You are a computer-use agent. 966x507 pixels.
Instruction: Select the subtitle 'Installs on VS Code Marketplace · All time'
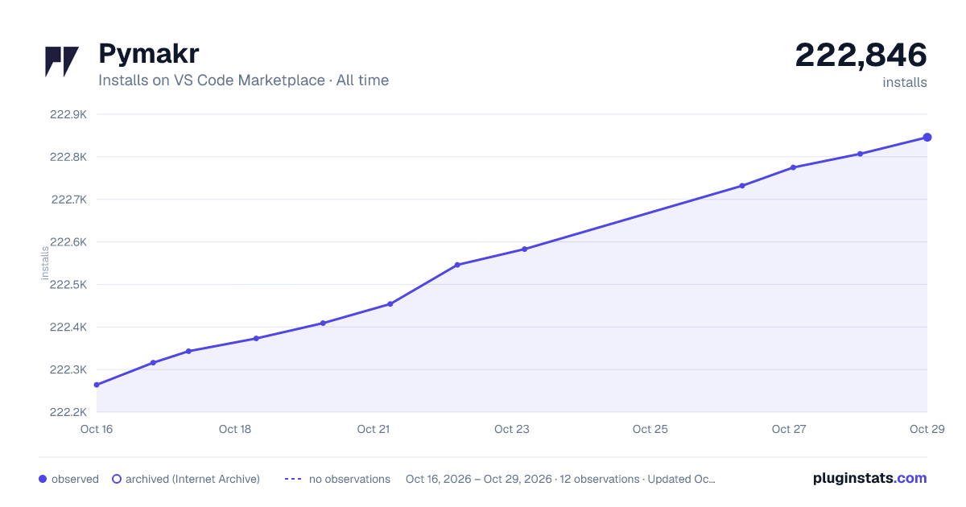243,80
